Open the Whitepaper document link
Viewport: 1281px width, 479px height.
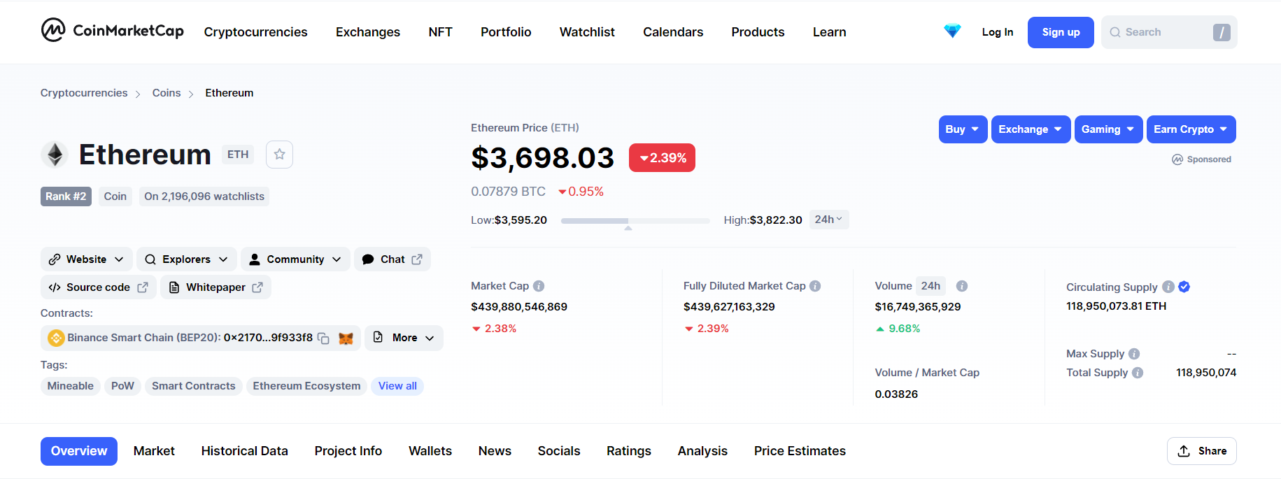click(215, 287)
